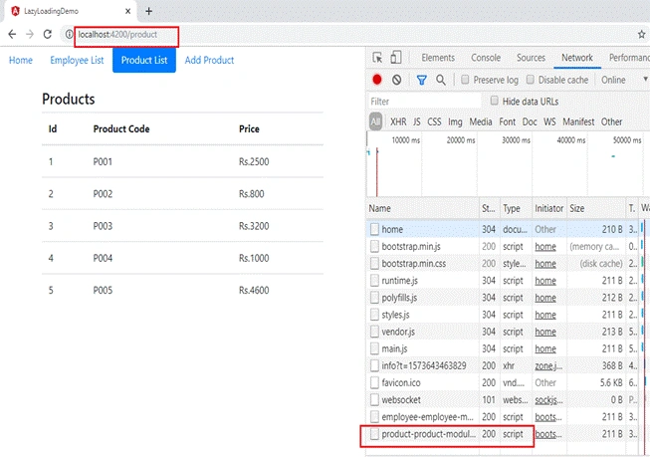Open the Add Product navigation link
The image size is (650, 457).
pyautogui.click(x=209, y=60)
